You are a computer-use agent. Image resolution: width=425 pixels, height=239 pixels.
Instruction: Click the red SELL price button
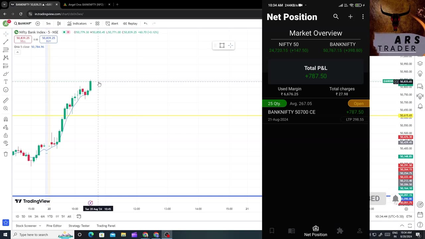point(23,39)
